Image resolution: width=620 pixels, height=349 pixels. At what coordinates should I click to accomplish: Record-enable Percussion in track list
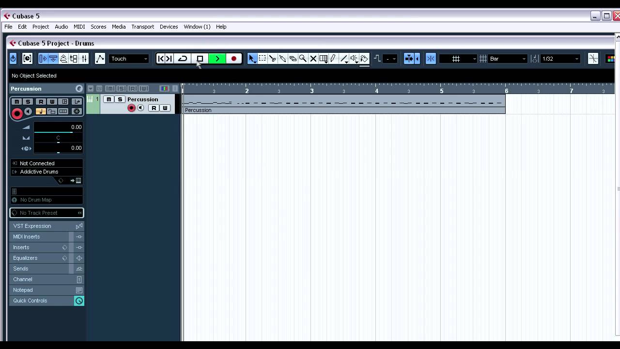(131, 108)
